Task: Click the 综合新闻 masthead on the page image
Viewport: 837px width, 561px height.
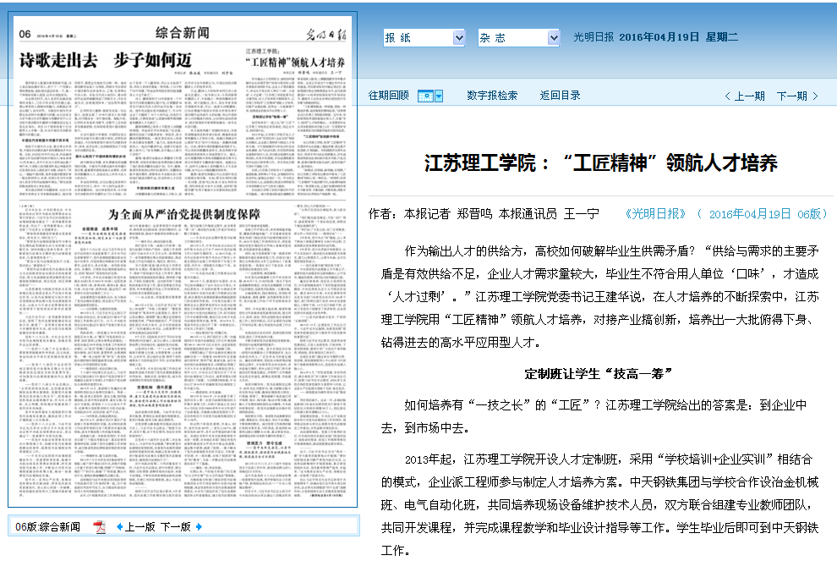Action: coord(183,33)
